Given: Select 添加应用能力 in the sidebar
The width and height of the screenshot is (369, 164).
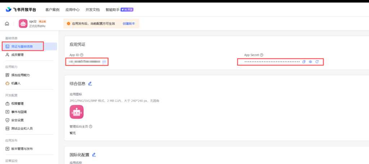Looking at the screenshot, I should pos(20,75).
